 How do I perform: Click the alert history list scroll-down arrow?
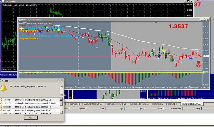coord(61,112)
